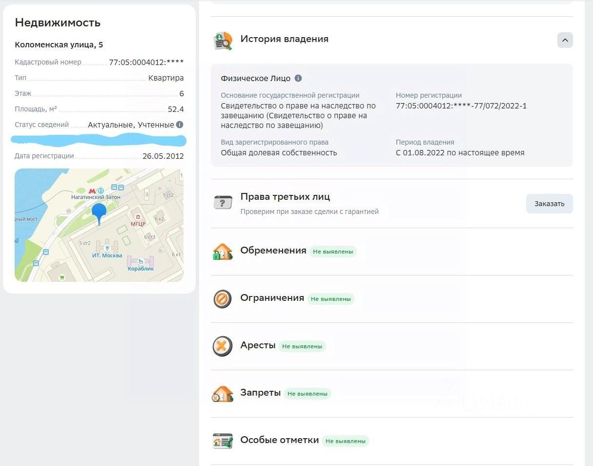The width and height of the screenshot is (593, 466).
Task: Click the Квартира type value
Action: [x=166, y=78]
